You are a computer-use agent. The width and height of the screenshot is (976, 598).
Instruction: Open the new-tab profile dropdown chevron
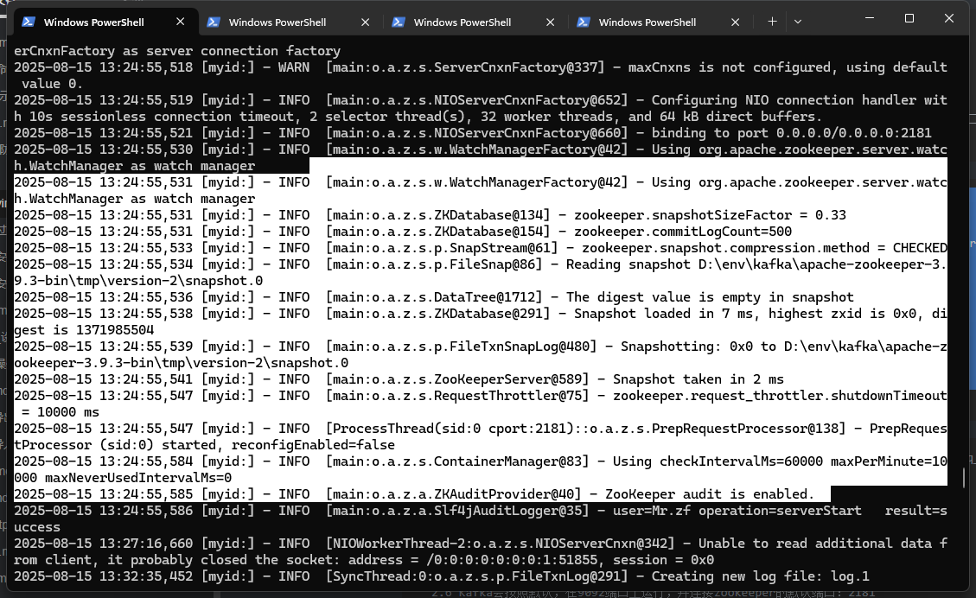click(x=798, y=22)
